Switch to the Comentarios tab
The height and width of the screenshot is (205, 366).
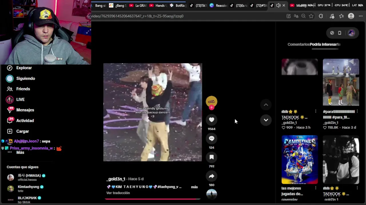tap(299, 44)
